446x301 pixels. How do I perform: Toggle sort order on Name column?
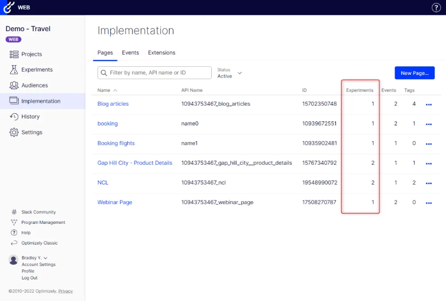107,90
